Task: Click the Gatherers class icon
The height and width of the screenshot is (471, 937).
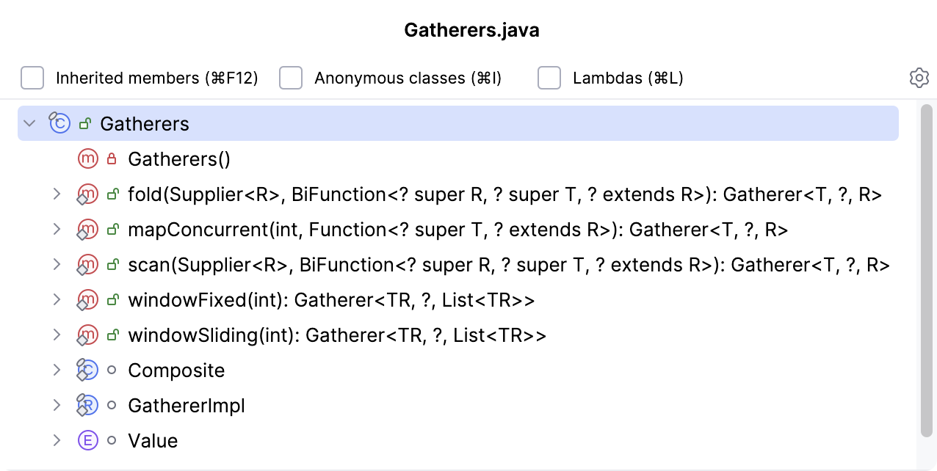Action: coord(59,123)
